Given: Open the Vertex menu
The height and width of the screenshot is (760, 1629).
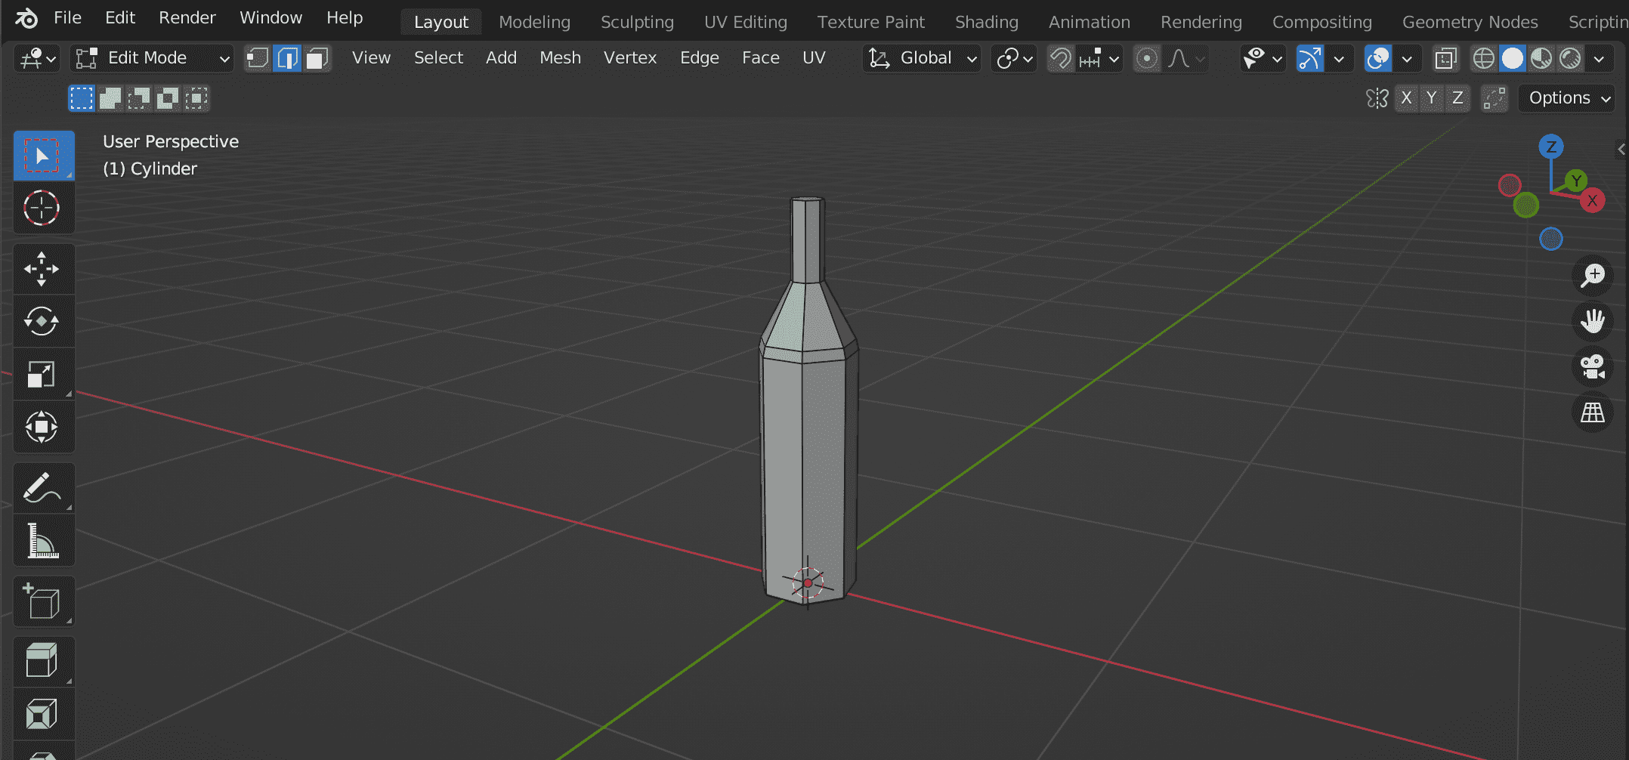Looking at the screenshot, I should tap(629, 58).
